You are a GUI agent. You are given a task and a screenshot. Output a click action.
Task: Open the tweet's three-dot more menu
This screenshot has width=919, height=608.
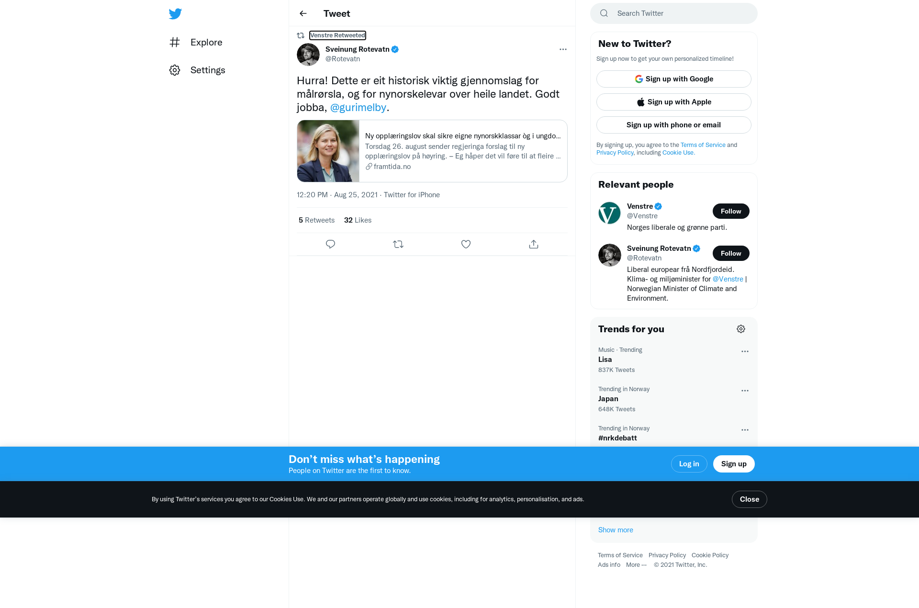point(563,49)
